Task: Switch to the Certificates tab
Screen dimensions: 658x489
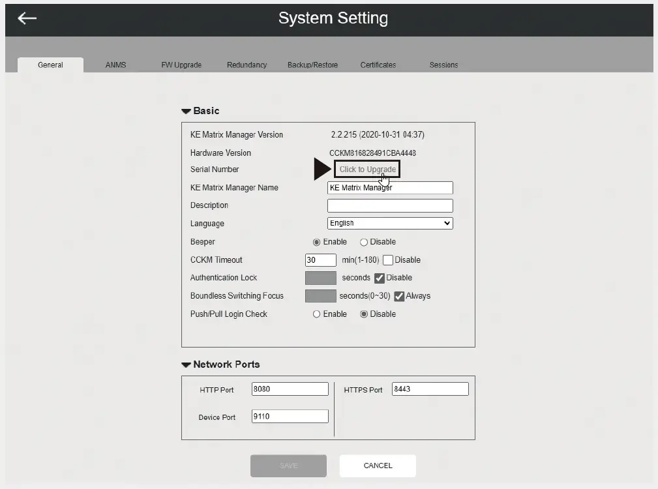Action: click(378, 65)
